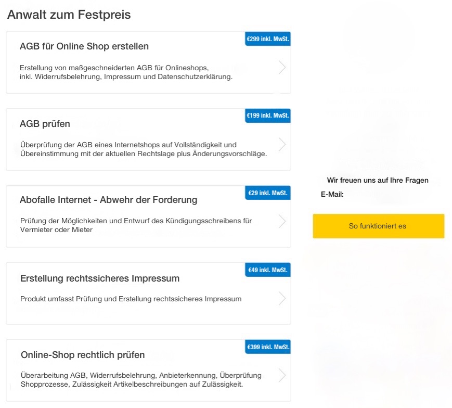This screenshot has height=408, width=452.
Task: Click description mentioning Kündigungsschreibens für Vermieter
Action: click(135, 225)
